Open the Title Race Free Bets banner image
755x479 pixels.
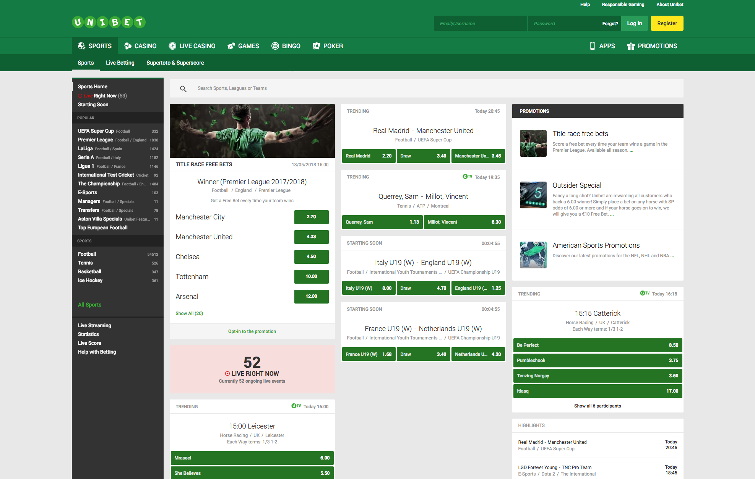(x=252, y=131)
